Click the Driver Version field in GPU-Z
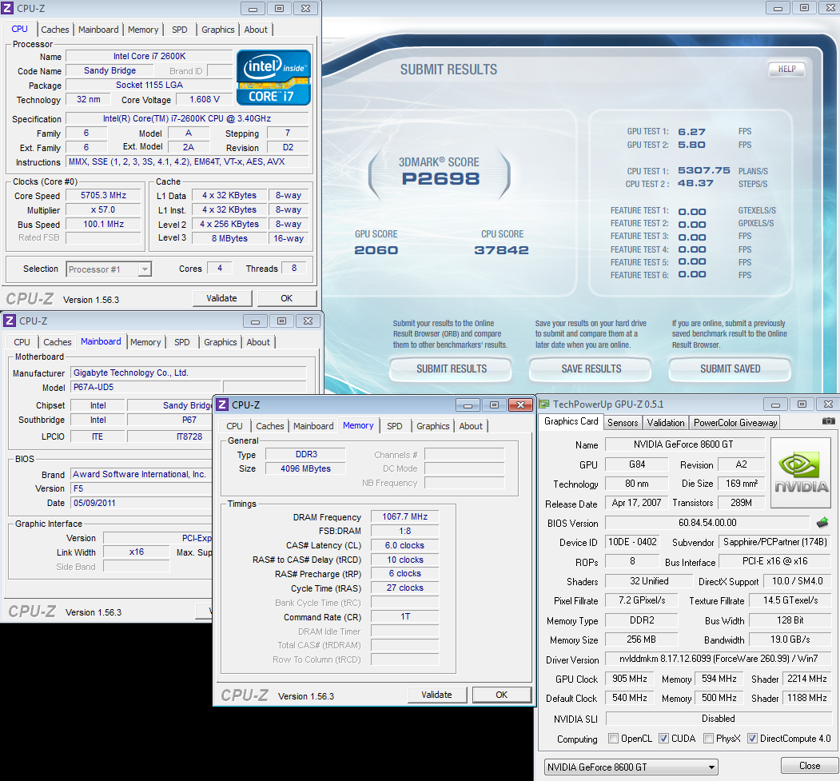 719,659
